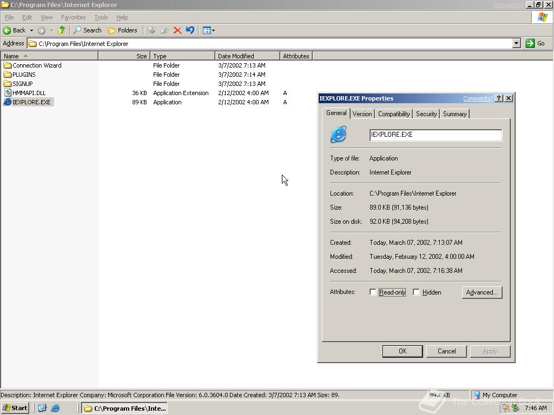Screen dimensions: 554x415
Task: Click the Forward arrow toolbar icon
Action: [41, 30]
